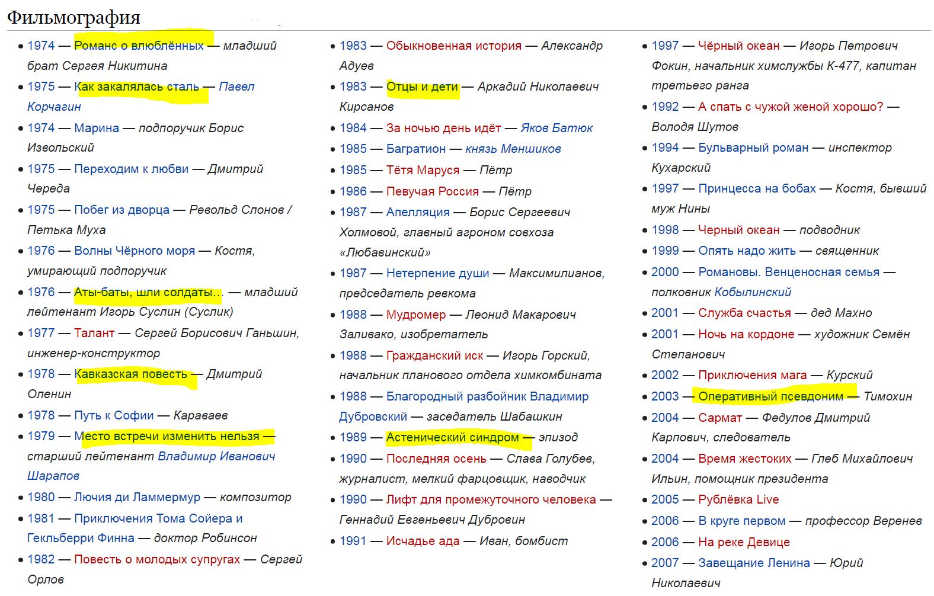Click year 1999 beside Опять надо жить
Screen dimensions: 934x596
(x=665, y=251)
